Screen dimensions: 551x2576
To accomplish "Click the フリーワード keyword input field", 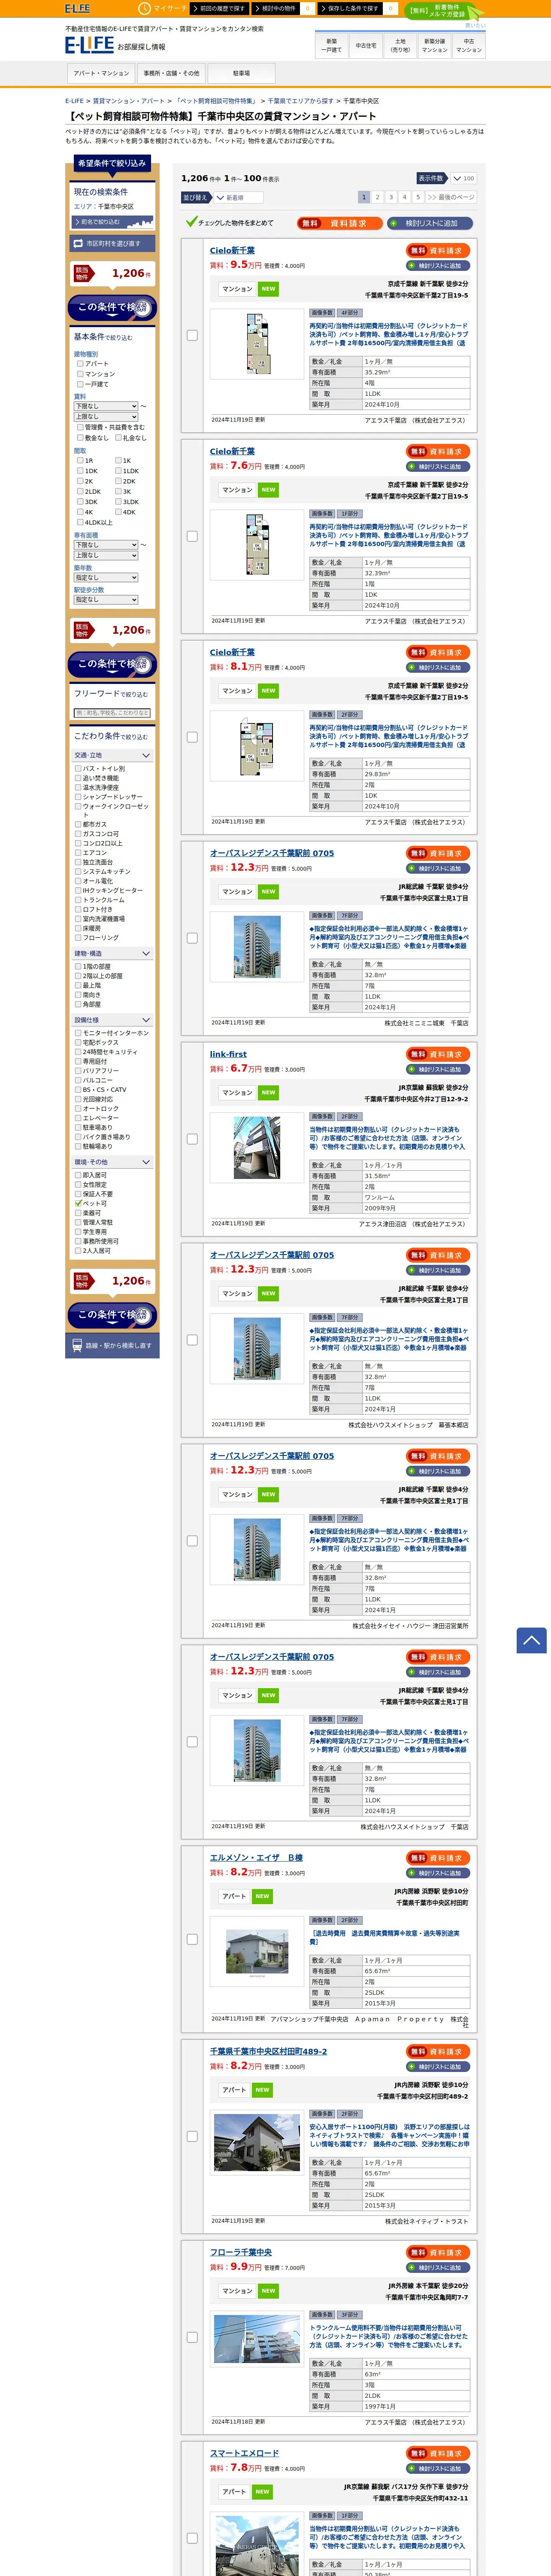I will pyautogui.click(x=112, y=713).
